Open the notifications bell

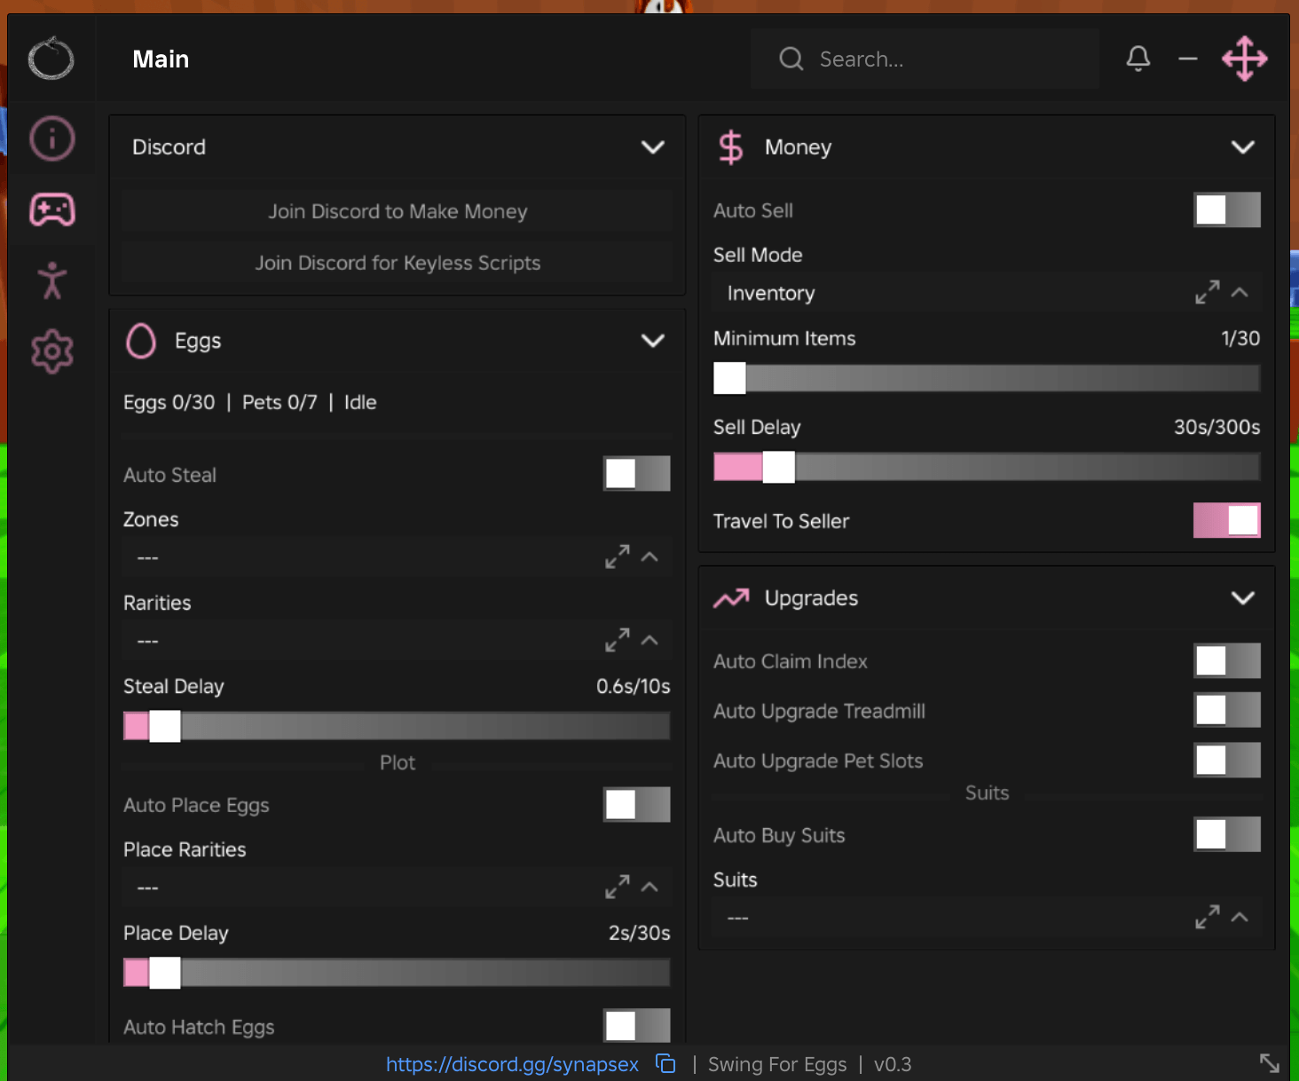pos(1138,59)
